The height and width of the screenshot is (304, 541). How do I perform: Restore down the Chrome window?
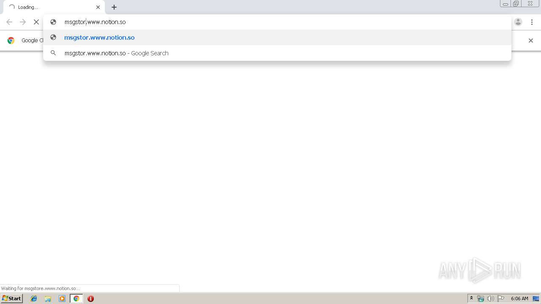(516, 4)
